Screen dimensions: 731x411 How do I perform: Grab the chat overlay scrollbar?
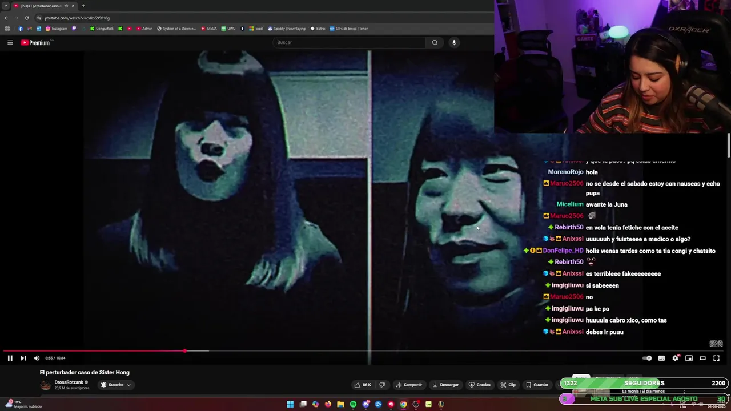(x=729, y=146)
